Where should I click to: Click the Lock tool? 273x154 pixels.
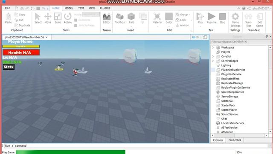click(181, 20)
